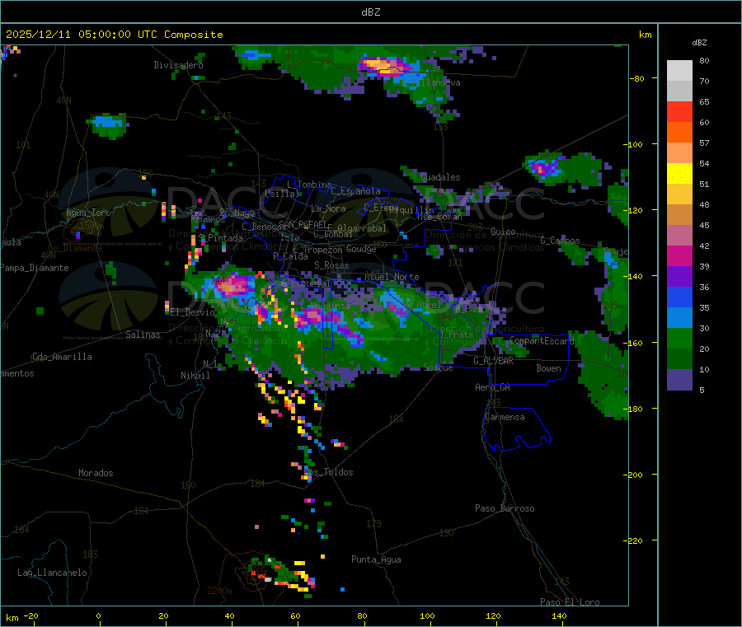Click the 'Nihuil' place label
742x627 pixels.
coord(195,376)
